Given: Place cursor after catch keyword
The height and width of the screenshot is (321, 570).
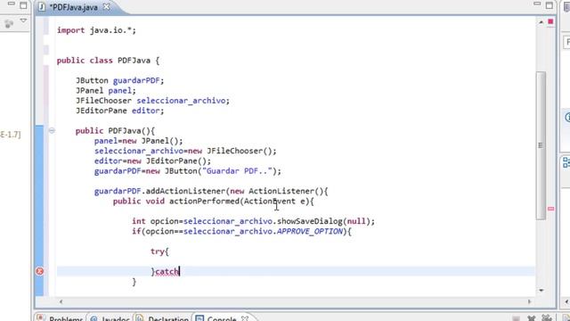Looking at the screenshot, I should pos(180,272).
